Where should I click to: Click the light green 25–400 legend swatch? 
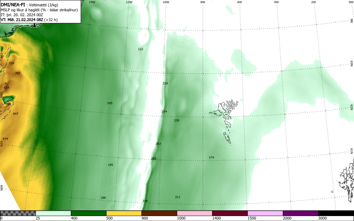coord(53,213)
